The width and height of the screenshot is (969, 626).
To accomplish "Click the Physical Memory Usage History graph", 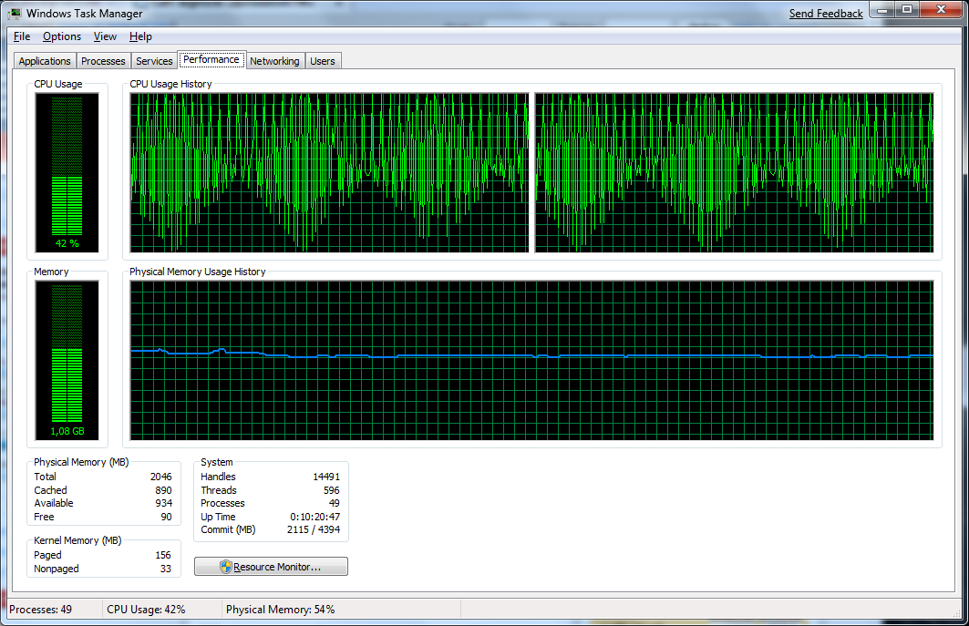I will click(x=531, y=360).
